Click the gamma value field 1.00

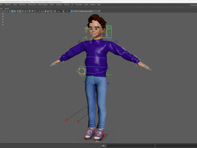[67, 11]
